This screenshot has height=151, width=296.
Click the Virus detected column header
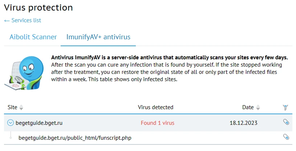tap(155, 107)
